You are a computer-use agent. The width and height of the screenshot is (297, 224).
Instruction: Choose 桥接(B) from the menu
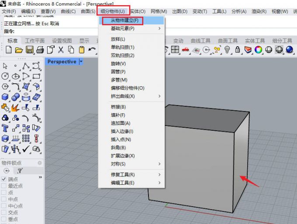[x=131, y=107]
